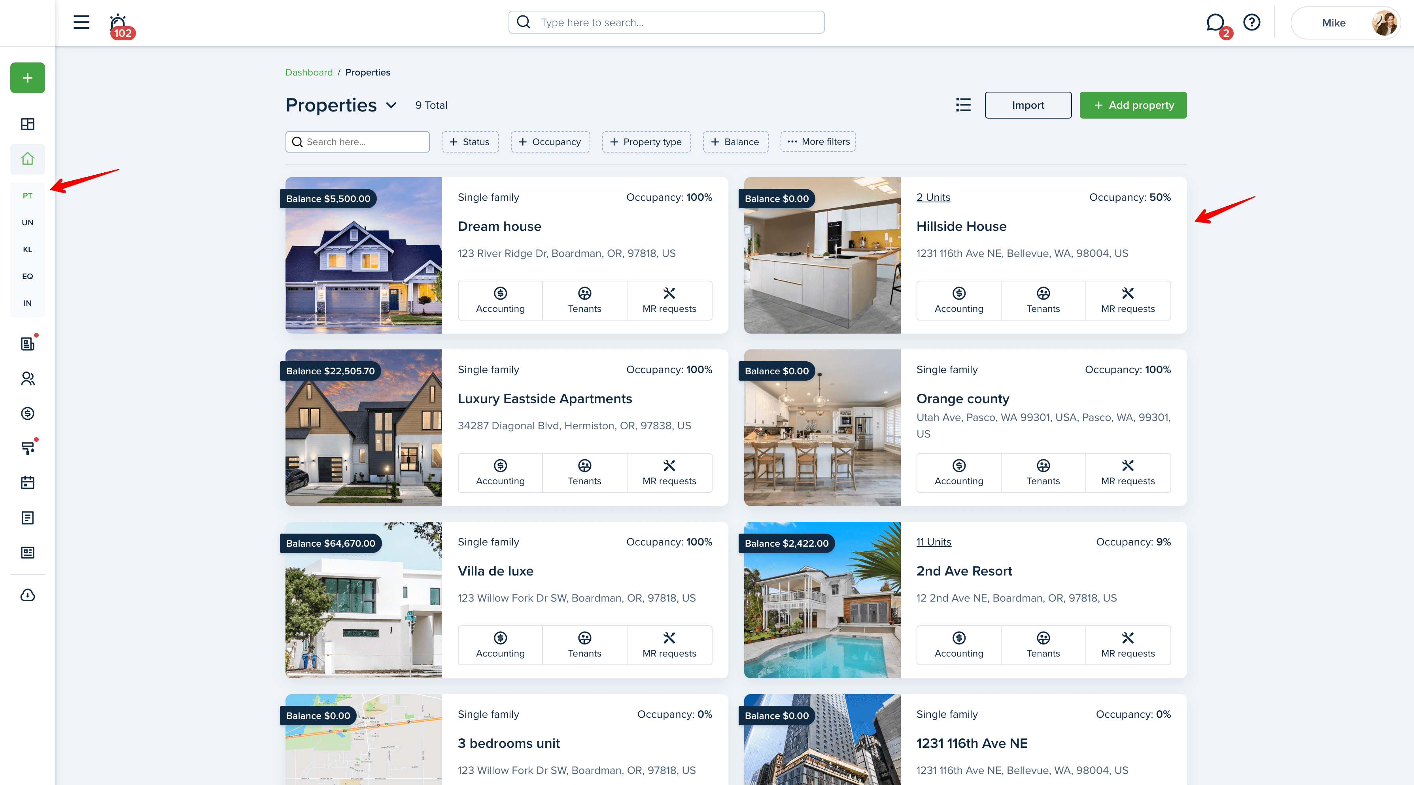1414x785 pixels.
Task: Open the Property type filter
Action: click(646, 142)
